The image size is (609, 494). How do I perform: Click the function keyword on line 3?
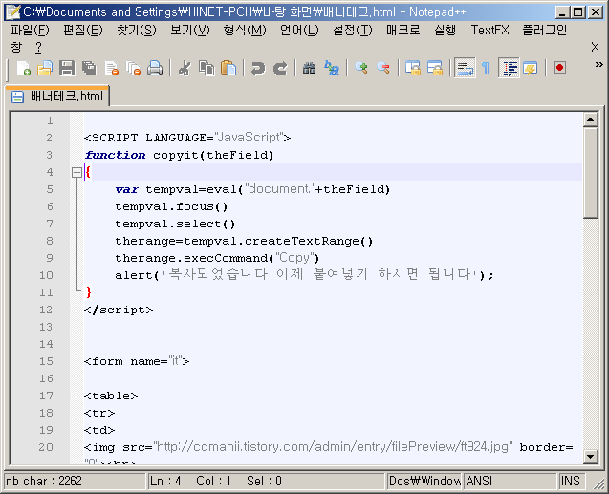click(115, 155)
